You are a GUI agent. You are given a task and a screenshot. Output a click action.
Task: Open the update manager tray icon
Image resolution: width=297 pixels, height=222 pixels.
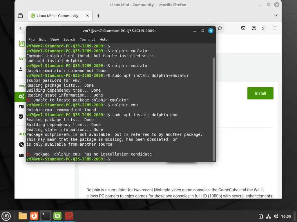point(261,216)
